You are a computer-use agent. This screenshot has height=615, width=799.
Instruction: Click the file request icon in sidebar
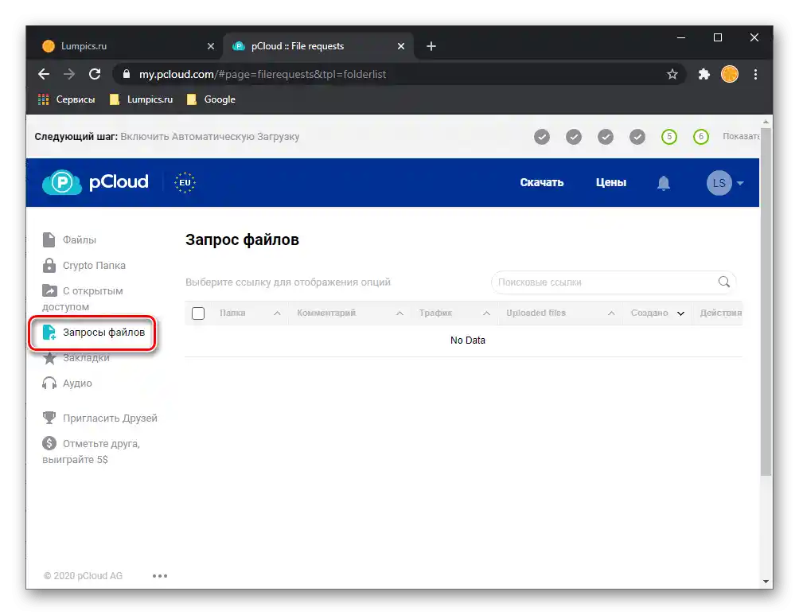pyautogui.click(x=49, y=333)
